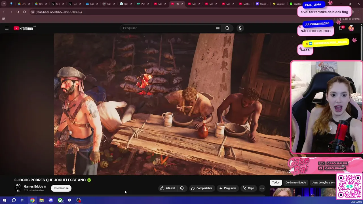Open Task View on the taskbar
The height and width of the screenshot is (204, 363).
pos(23,200)
